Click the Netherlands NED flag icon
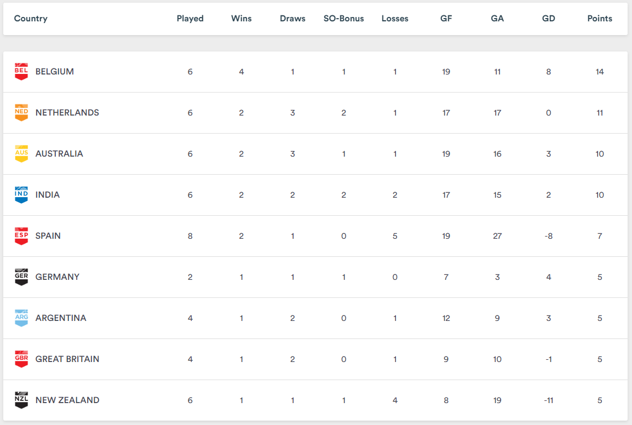The width and height of the screenshot is (632, 425). click(21, 113)
